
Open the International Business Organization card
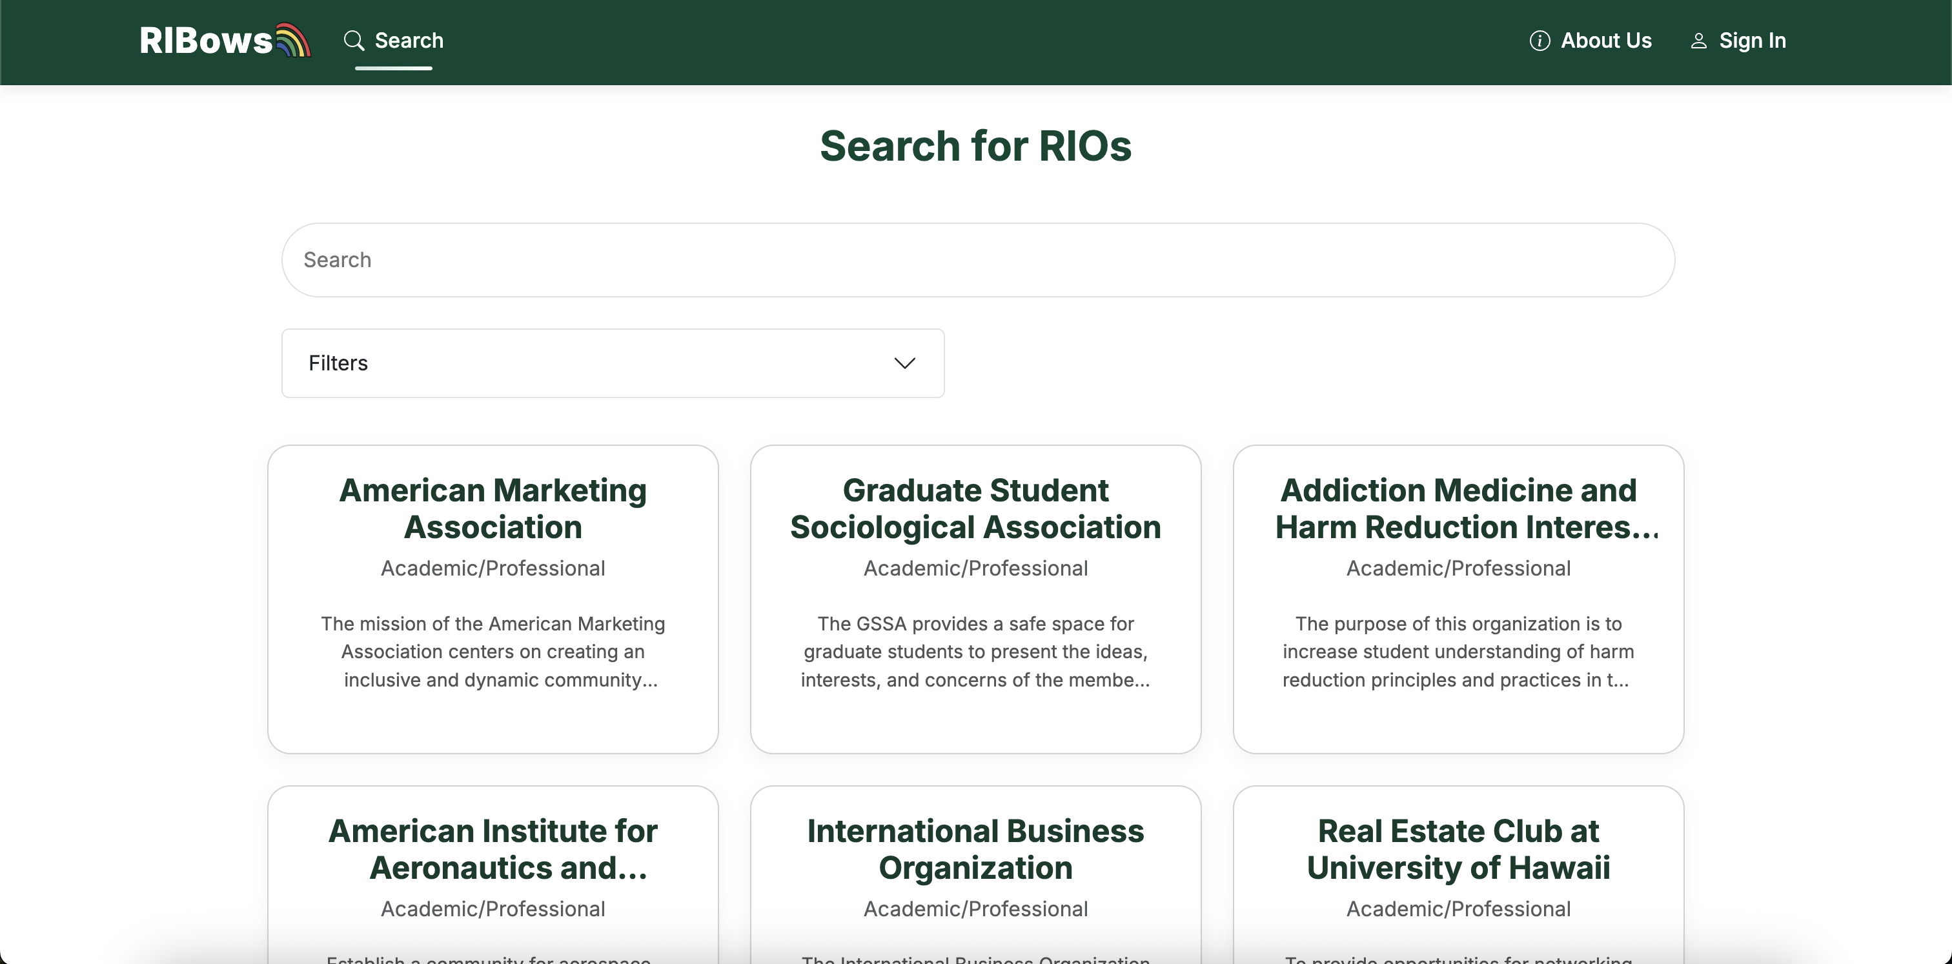[975, 849]
